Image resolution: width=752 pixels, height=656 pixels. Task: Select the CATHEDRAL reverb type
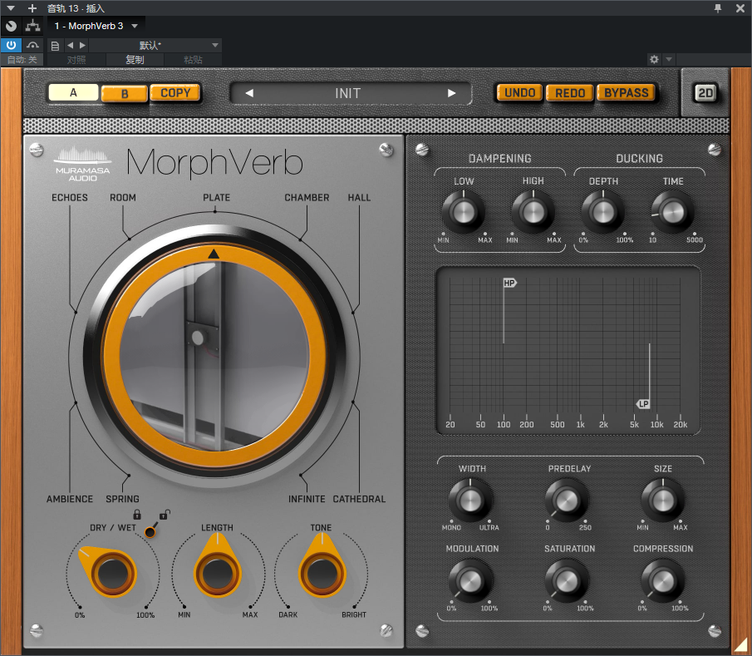(x=359, y=499)
